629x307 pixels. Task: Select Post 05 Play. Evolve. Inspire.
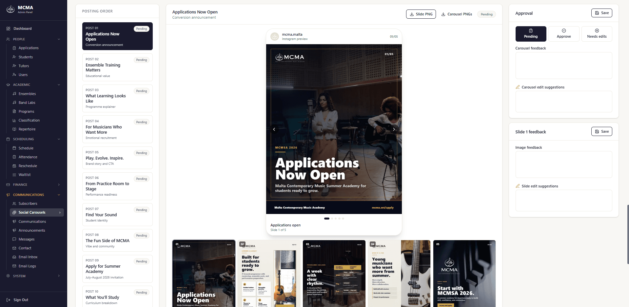(x=117, y=158)
